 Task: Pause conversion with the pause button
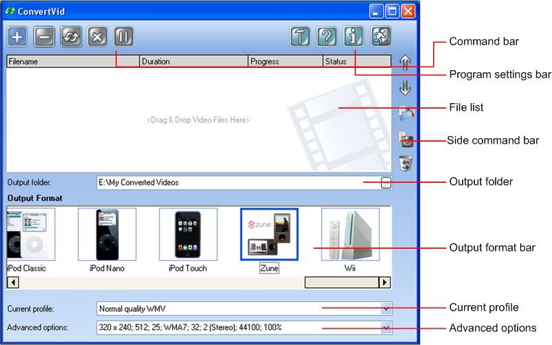(124, 36)
